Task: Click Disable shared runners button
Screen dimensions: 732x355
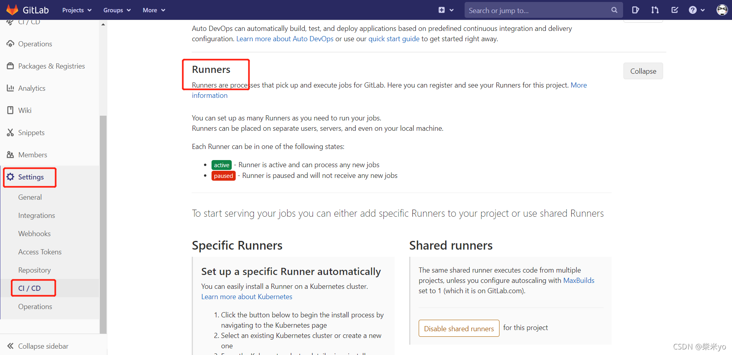Action: point(459,328)
